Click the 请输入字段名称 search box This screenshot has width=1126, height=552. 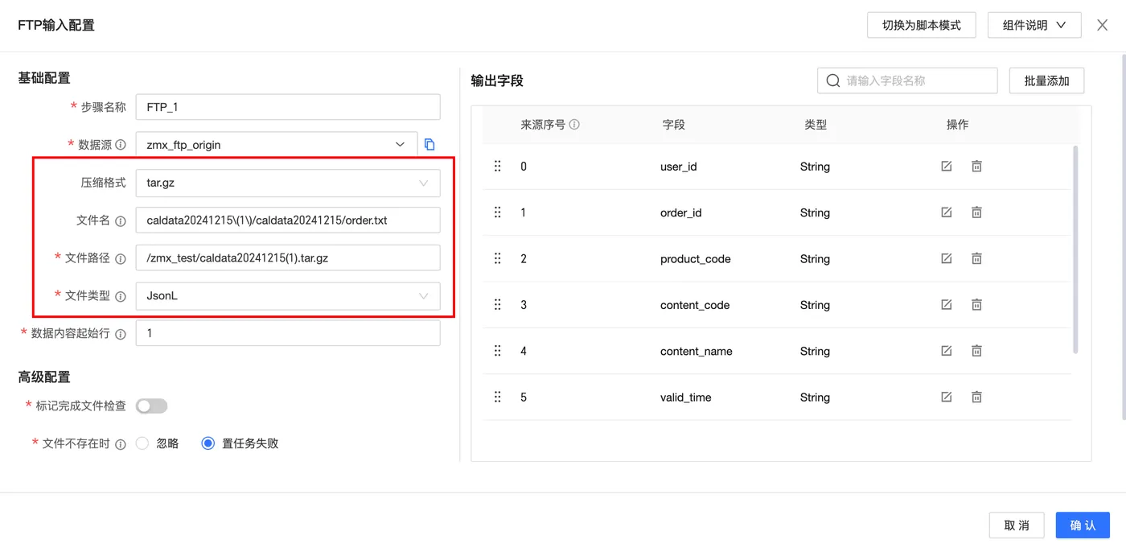click(907, 80)
